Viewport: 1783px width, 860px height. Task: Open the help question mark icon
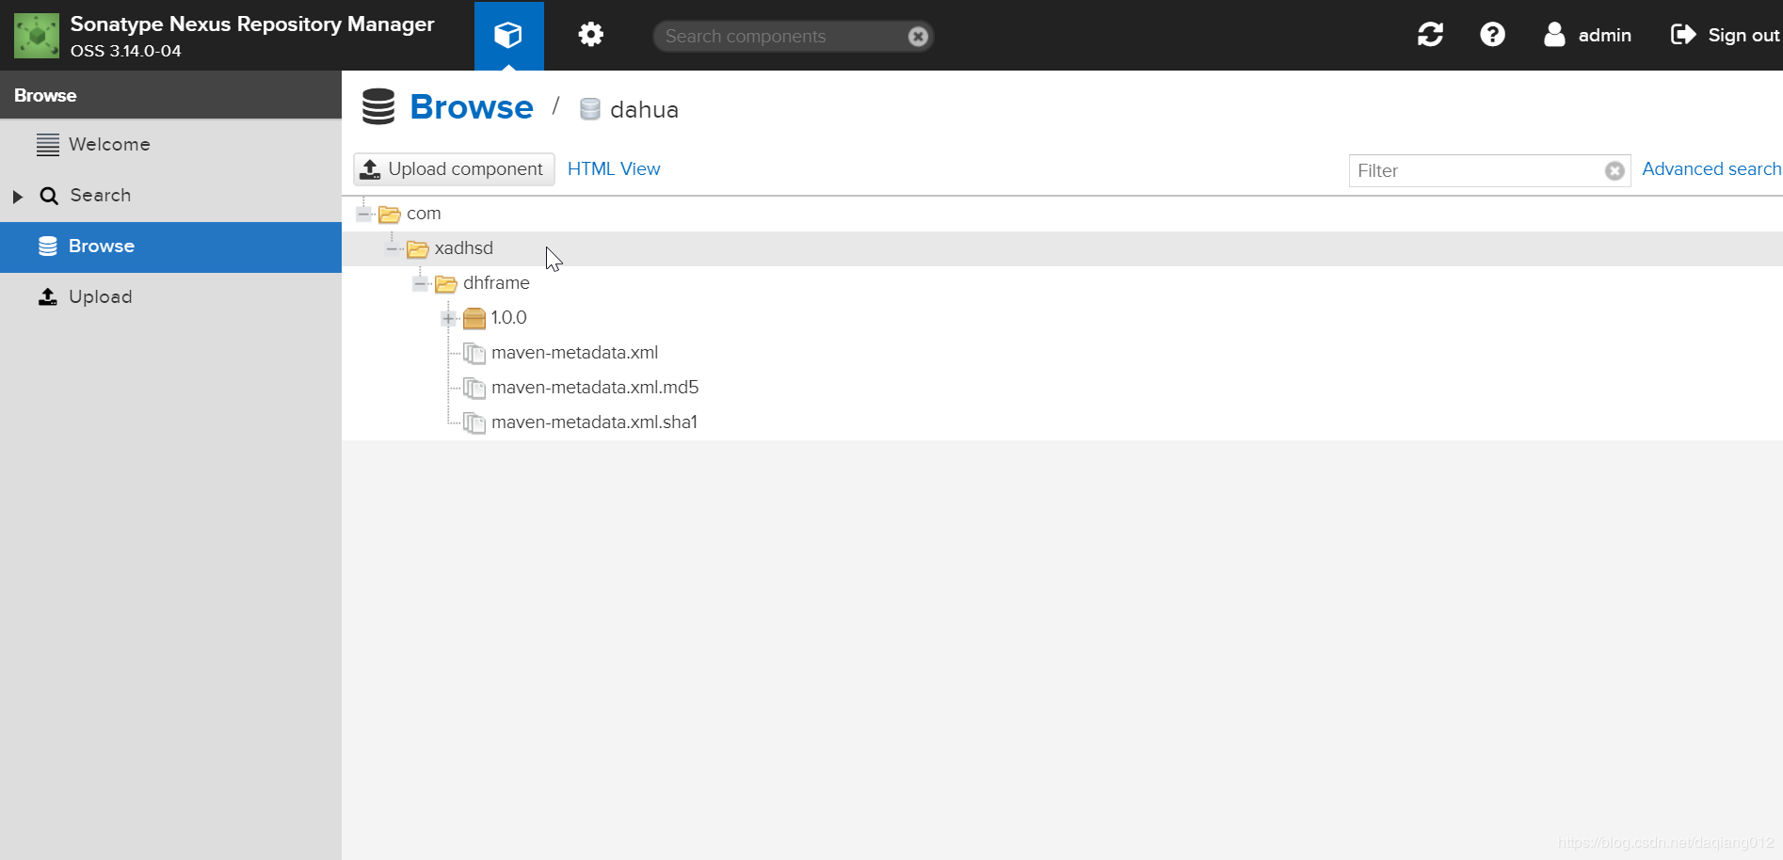point(1492,34)
